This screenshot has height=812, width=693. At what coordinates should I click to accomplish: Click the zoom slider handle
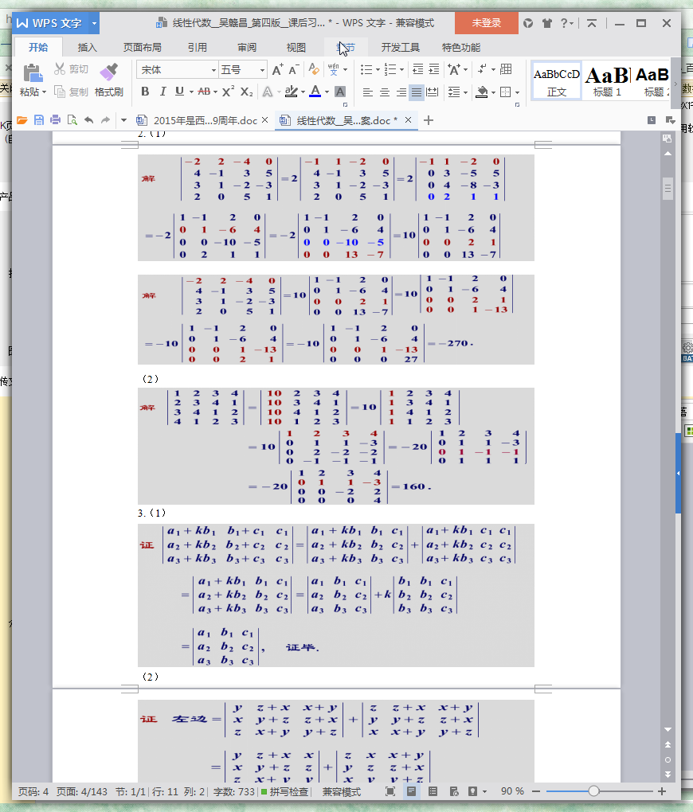(594, 791)
